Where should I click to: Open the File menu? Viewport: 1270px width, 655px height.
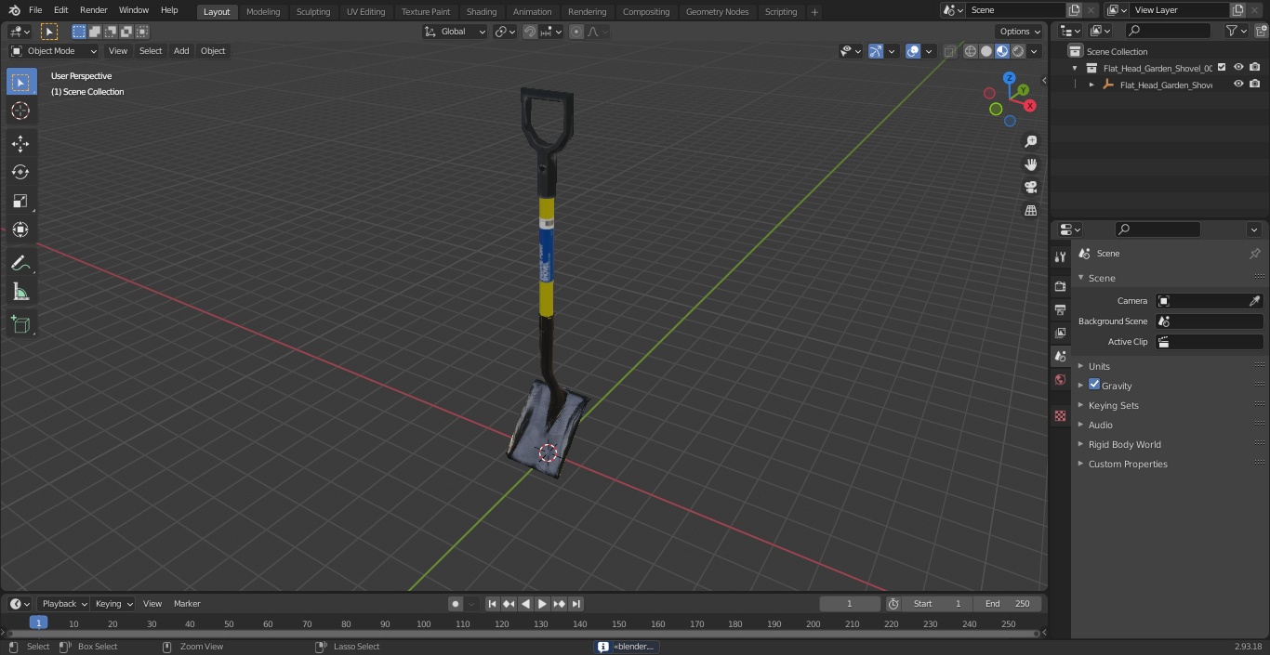point(35,10)
